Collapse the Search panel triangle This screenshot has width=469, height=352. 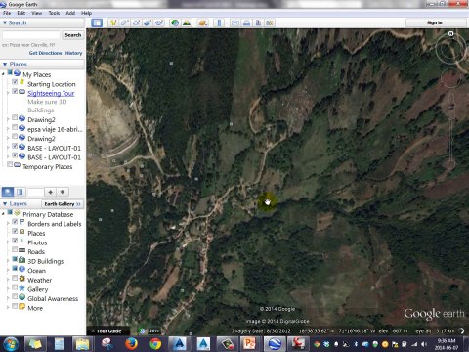(x=5, y=22)
